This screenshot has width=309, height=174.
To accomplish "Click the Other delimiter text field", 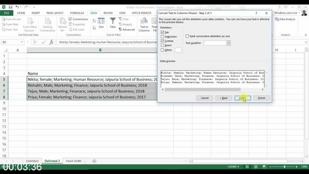I will click(x=178, y=50).
